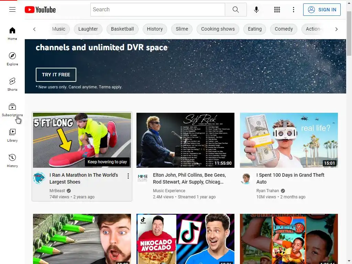
Task: Open Library from sidebar
Action: click(x=12, y=135)
